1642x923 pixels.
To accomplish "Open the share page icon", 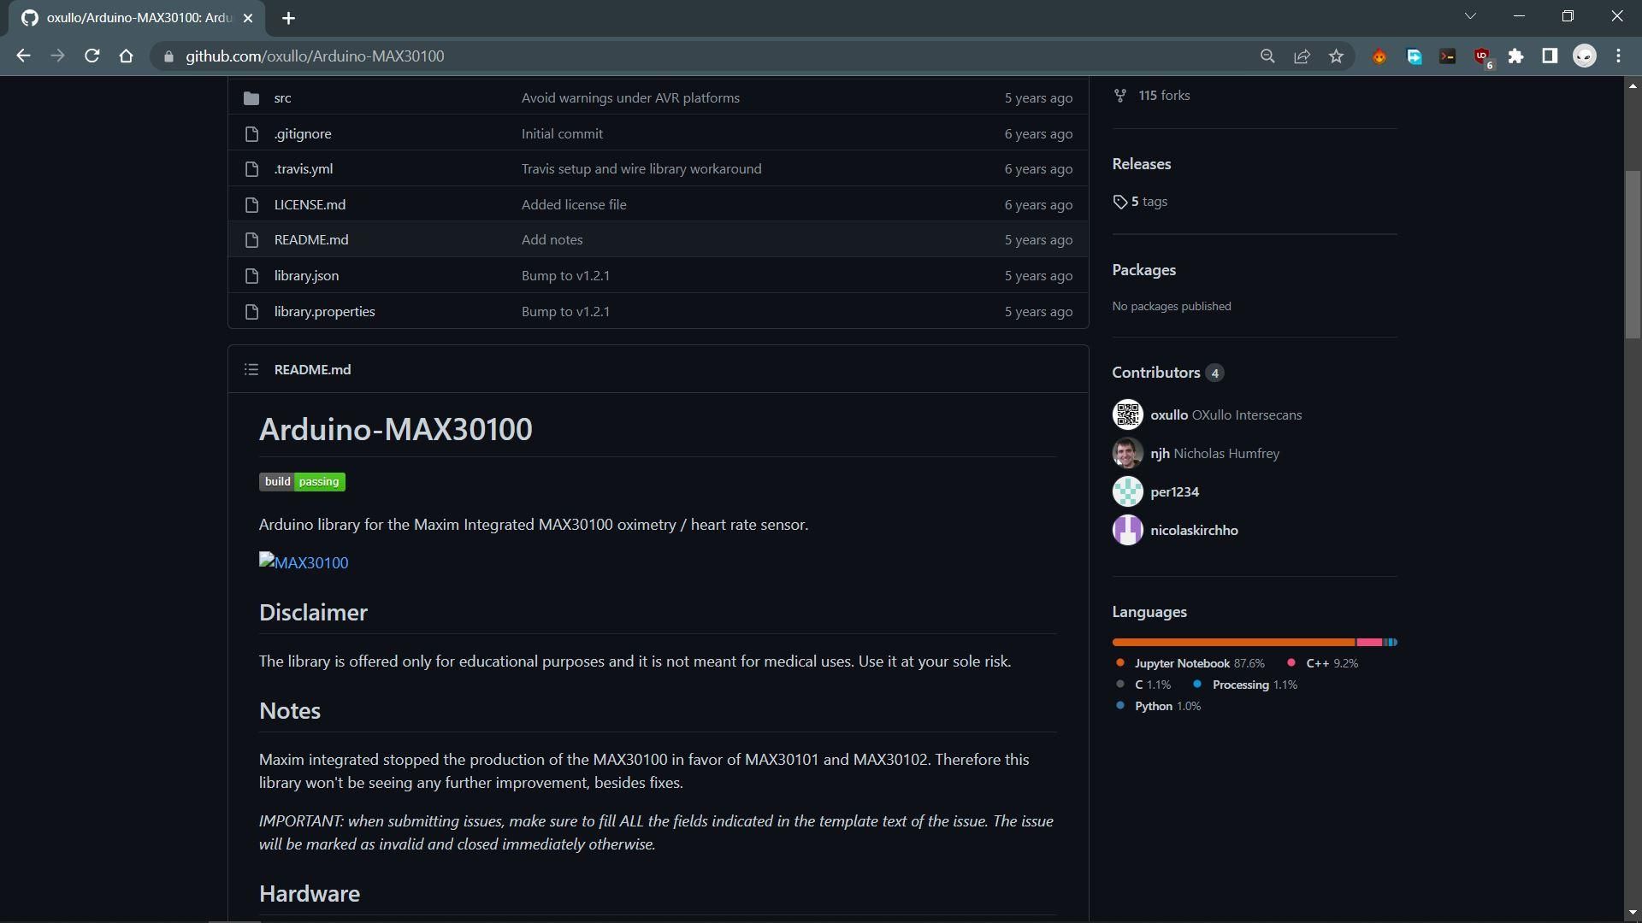I will 1302,56.
